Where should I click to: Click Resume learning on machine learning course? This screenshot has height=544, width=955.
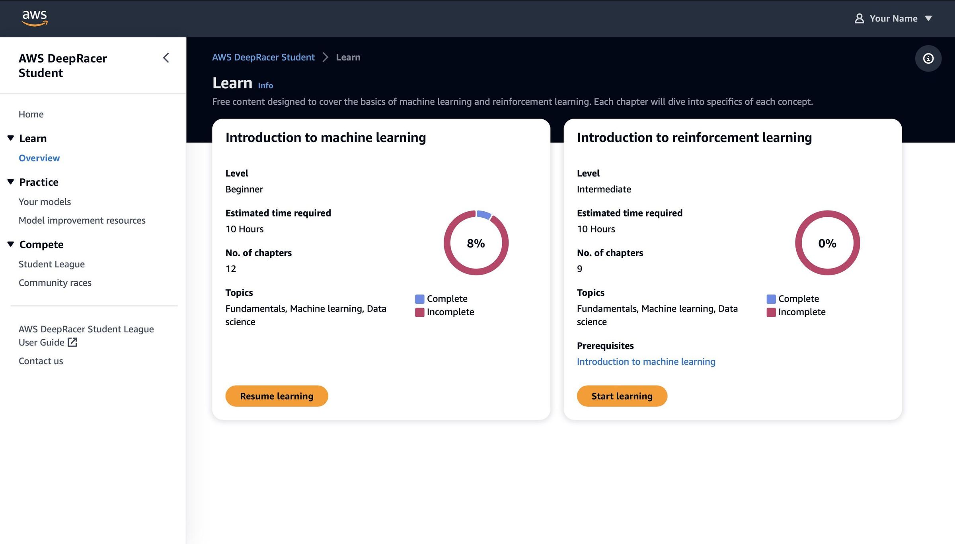pos(277,396)
